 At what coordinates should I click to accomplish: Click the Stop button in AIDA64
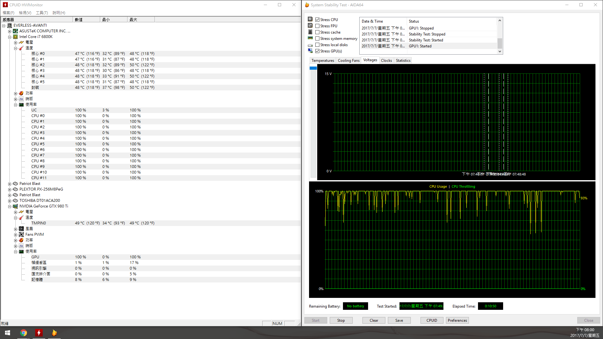(341, 320)
